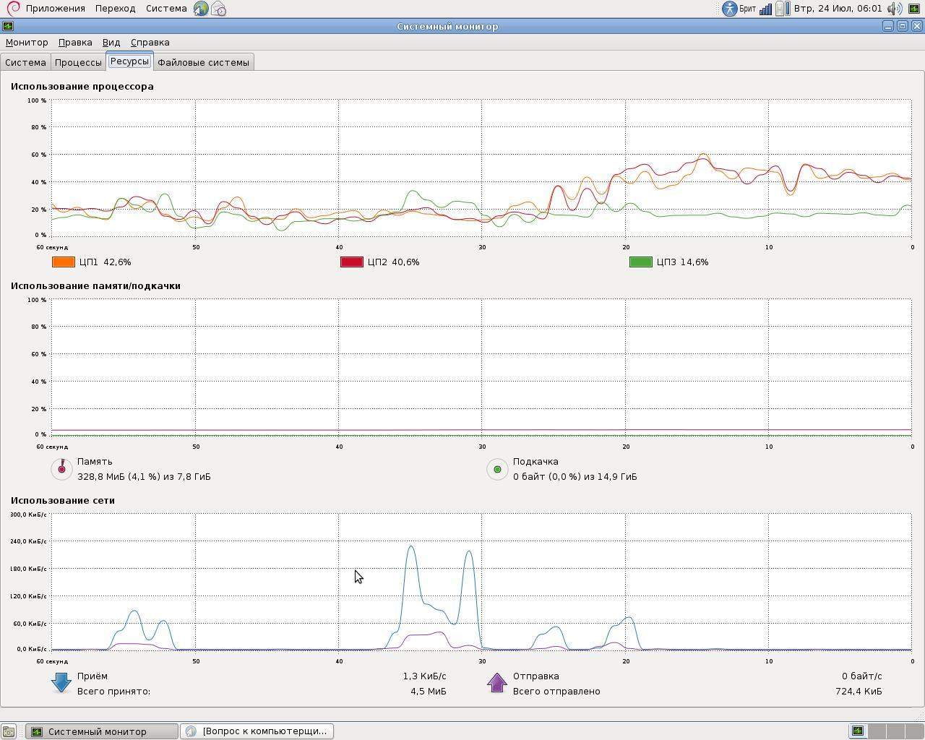This screenshot has width=925, height=740.
Task: Click the accessibility icon in the top panel
Action: pyautogui.click(x=729, y=9)
